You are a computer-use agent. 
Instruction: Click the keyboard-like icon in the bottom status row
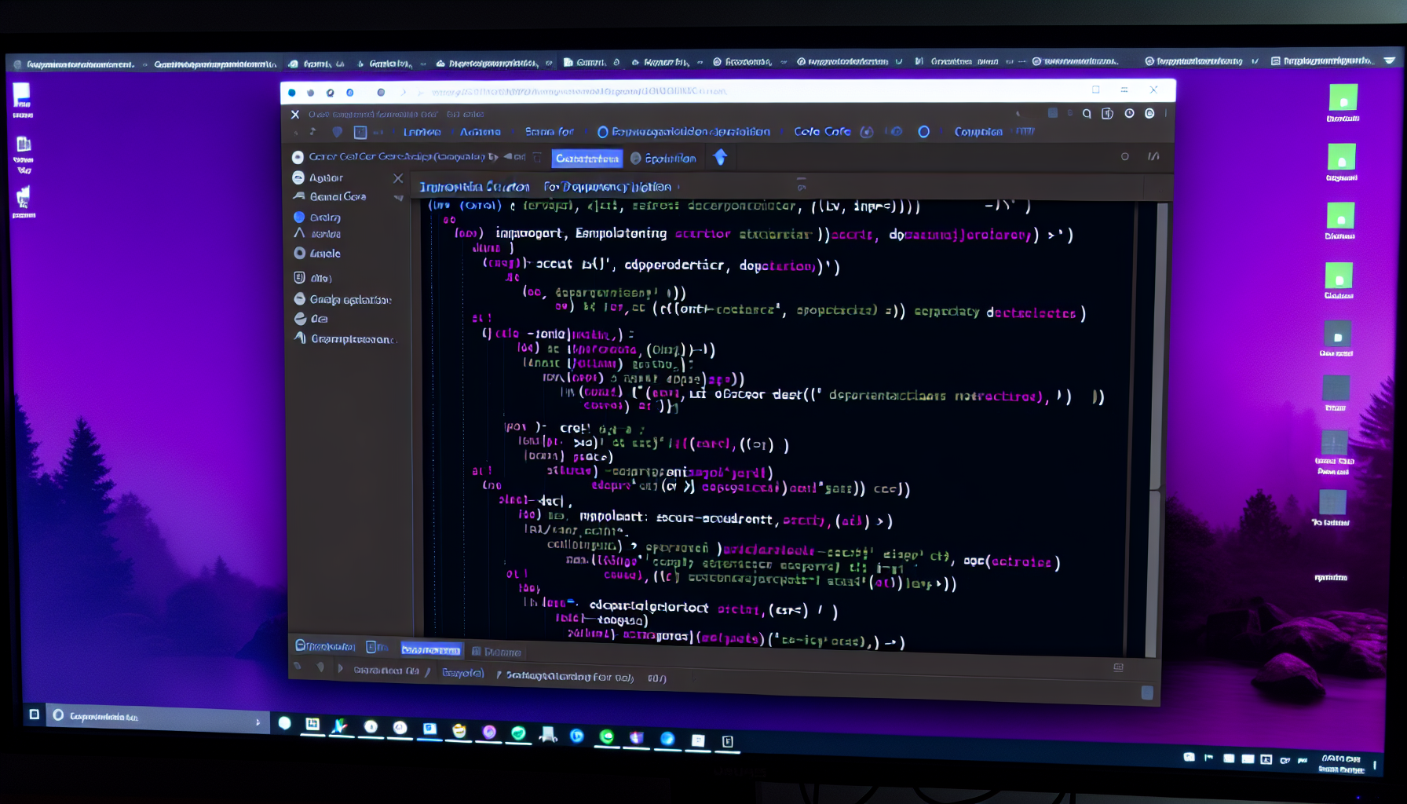(x=1118, y=667)
